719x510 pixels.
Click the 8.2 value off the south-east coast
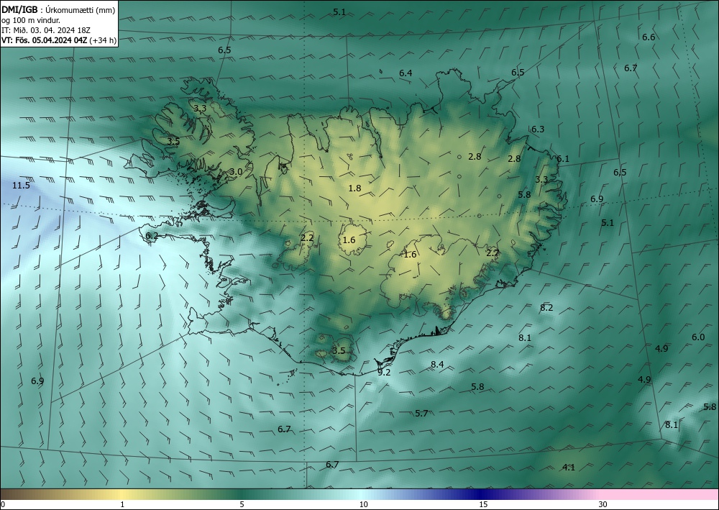coord(546,308)
